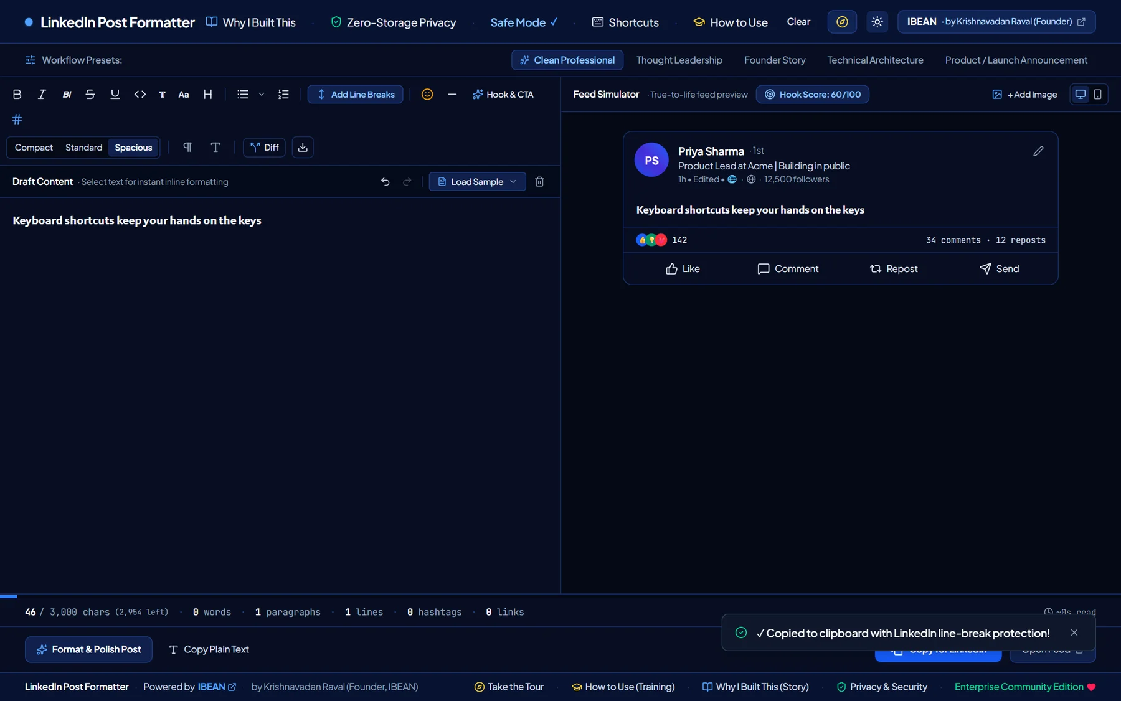Open the Load Sample dropdown

[477, 182]
